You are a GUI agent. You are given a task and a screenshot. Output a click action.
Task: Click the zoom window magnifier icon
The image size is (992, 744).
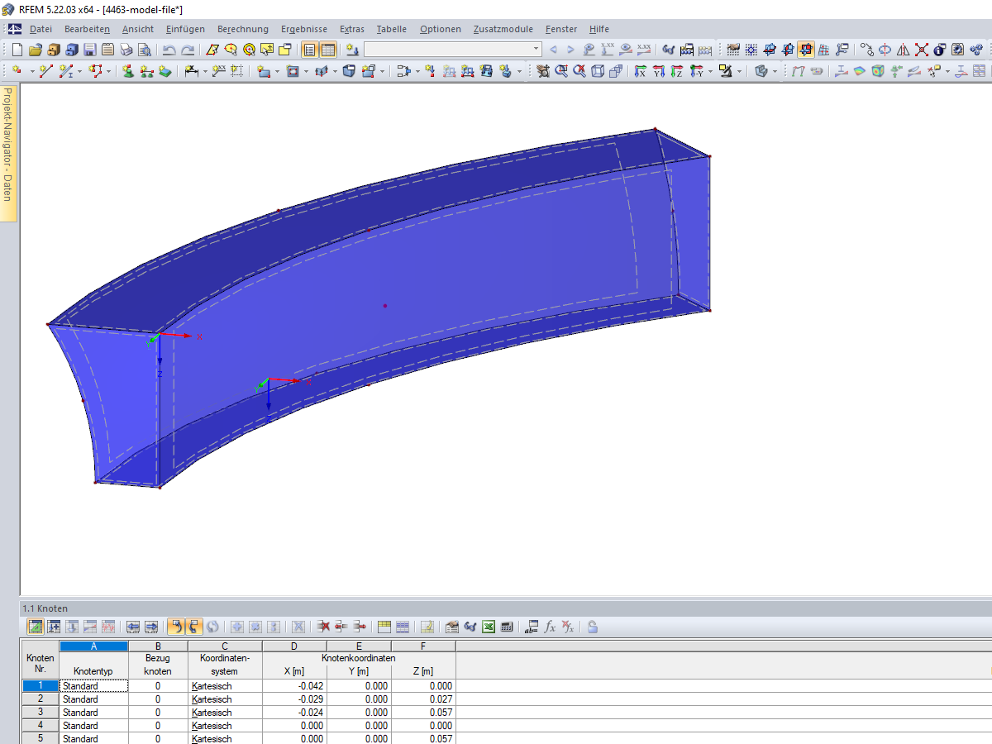pos(561,71)
